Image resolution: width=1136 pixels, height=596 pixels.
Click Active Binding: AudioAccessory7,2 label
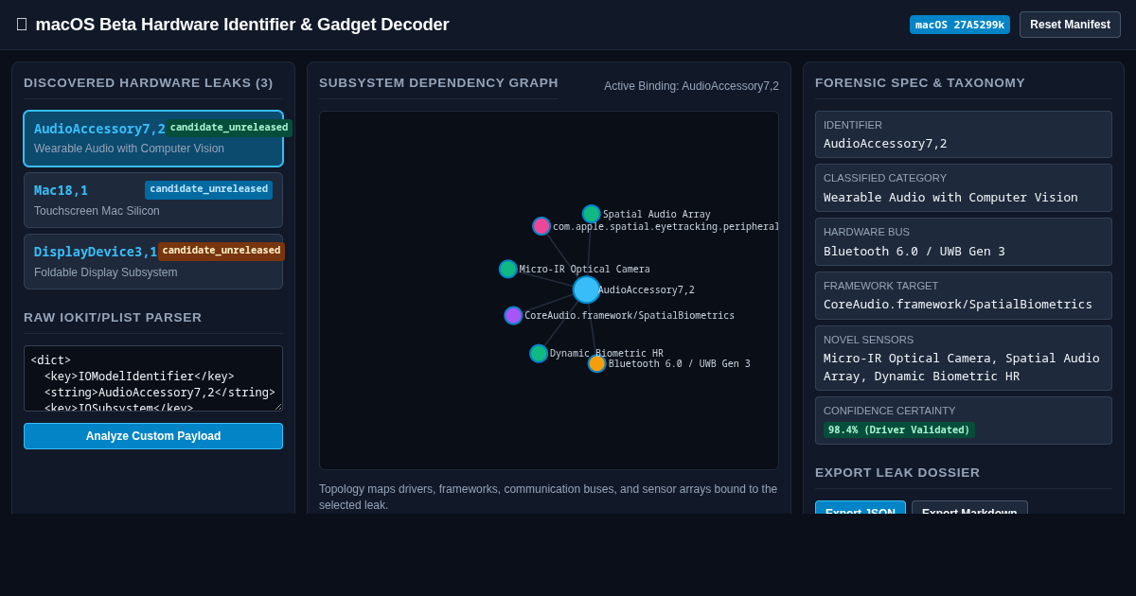click(691, 86)
